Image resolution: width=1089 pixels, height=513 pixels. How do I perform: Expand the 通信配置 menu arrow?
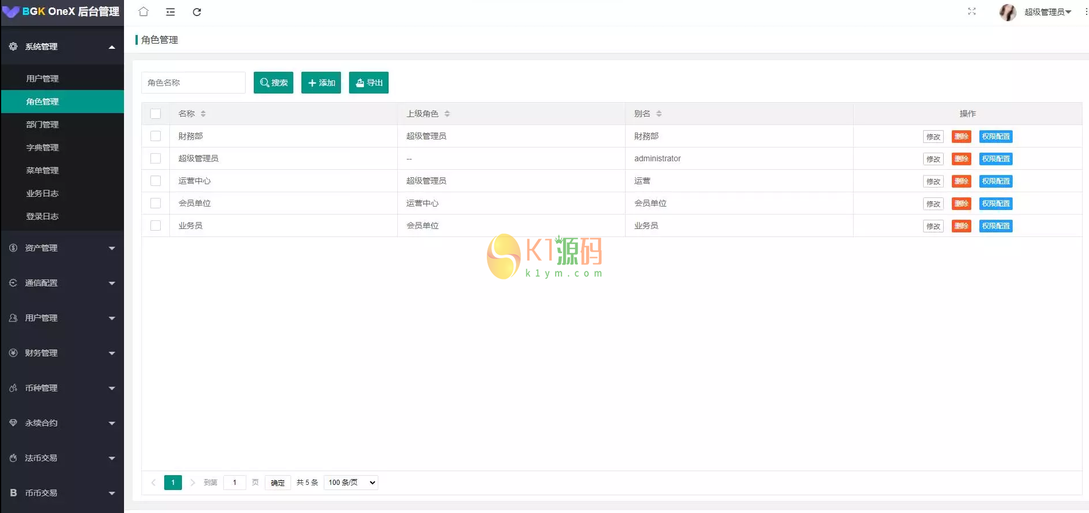(x=112, y=283)
